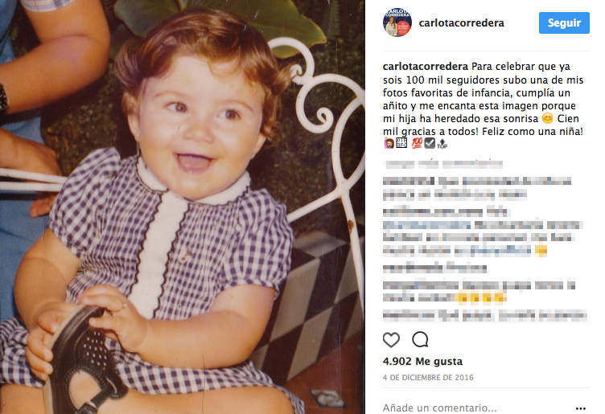The height and width of the screenshot is (414, 605).
Task: Click the smiling face emoji after 'sonrisa'
Action: tap(547, 118)
